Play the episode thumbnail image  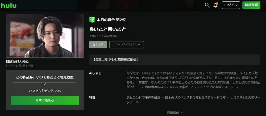pyautogui.click(x=45, y=36)
